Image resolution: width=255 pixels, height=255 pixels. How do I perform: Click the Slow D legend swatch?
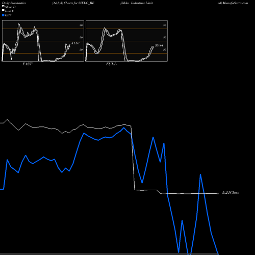pos(3,6)
